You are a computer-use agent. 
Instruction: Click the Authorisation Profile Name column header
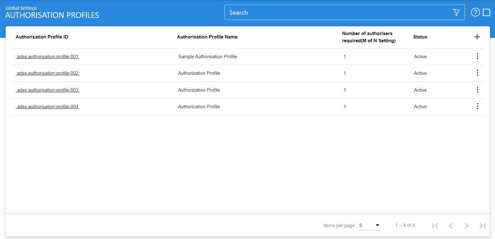pos(207,37)
